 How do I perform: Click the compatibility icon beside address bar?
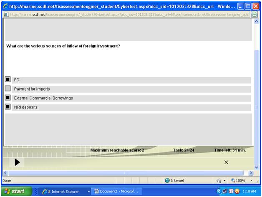tap(254, 15)
